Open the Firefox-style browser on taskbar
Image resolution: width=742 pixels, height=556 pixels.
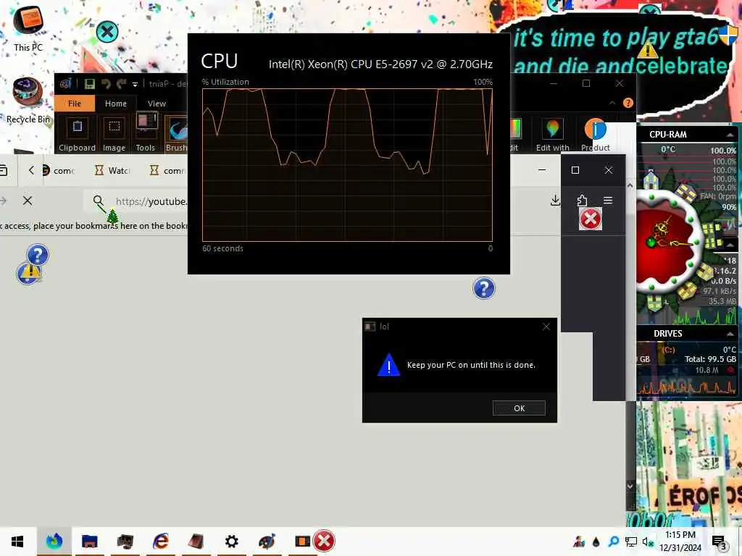[x=54, y=542]
